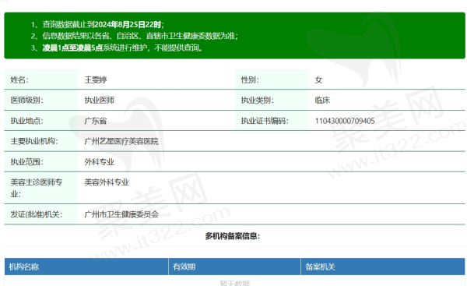Click the 美容主诊医师专业 label
Screen dimensions: 467x286
pos(37,188)
